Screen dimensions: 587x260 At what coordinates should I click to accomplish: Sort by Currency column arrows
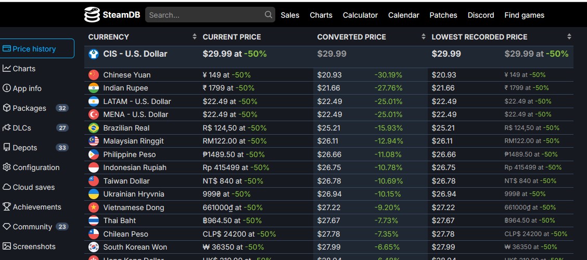[195, 37]
